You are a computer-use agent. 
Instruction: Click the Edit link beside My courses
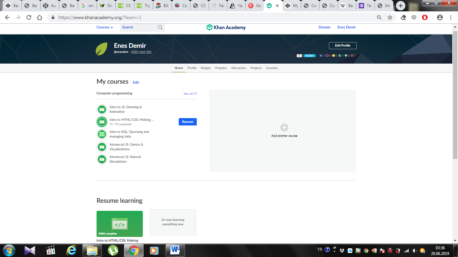[136, 82]
